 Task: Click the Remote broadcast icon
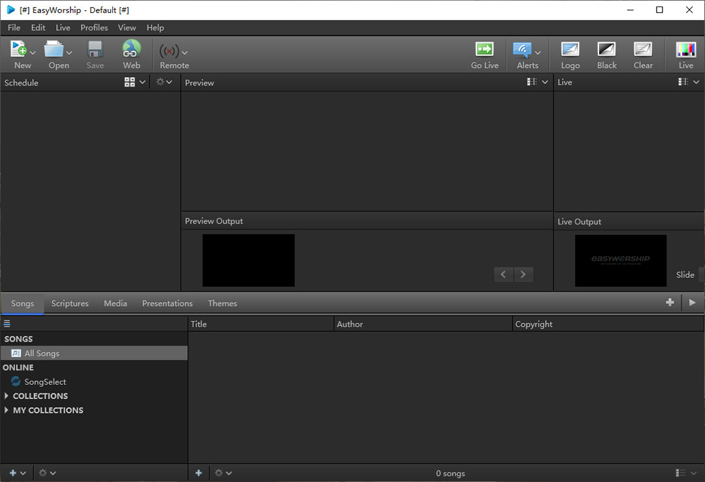[170, 51]
